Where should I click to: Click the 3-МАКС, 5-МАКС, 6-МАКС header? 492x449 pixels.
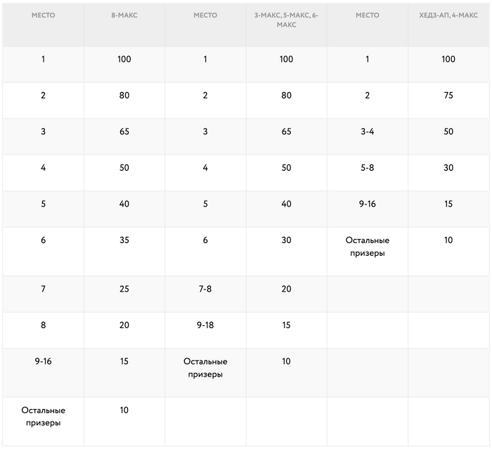click(x=286, y=20)
